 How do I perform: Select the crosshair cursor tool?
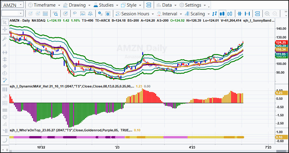coord(5,29)
